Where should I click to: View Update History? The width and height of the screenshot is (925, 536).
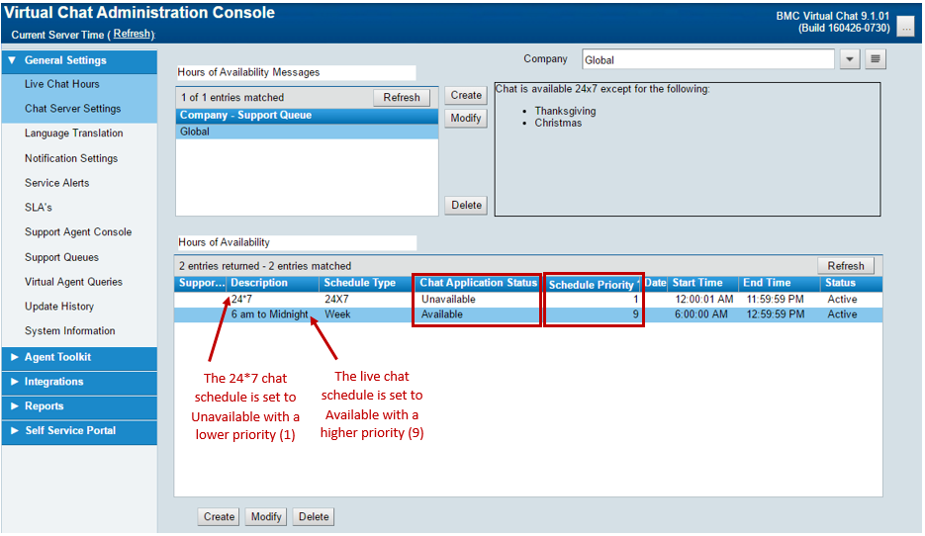59,307
